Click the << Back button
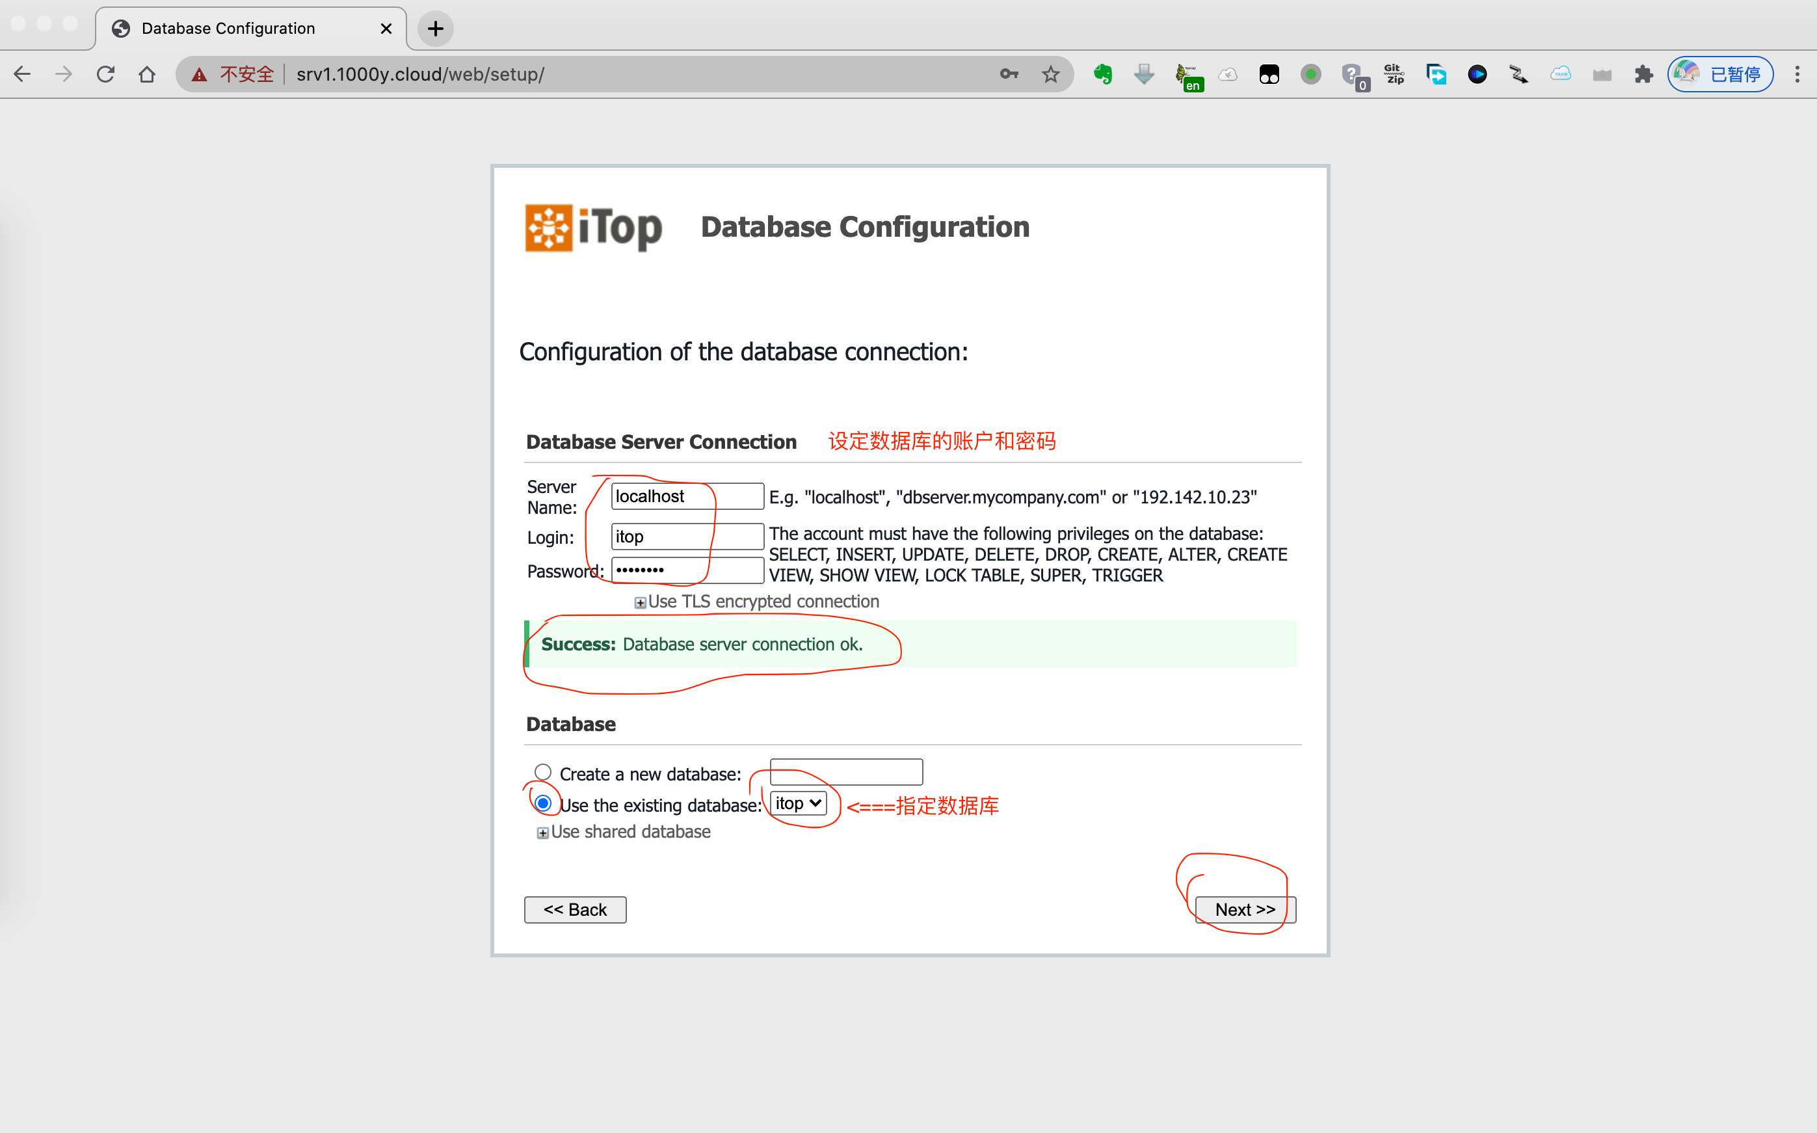1817x1133 pixels. (575, 910)
